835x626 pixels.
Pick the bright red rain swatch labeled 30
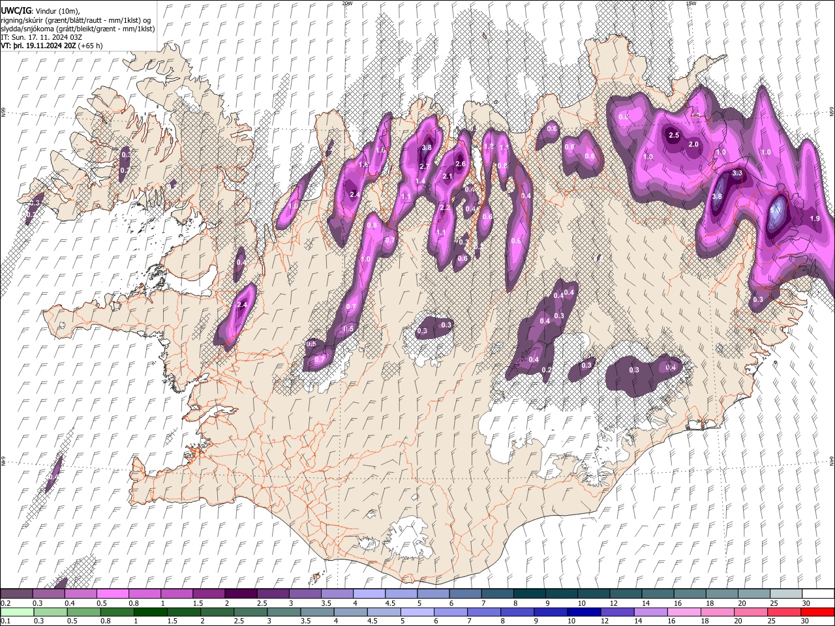coord(817,612)
